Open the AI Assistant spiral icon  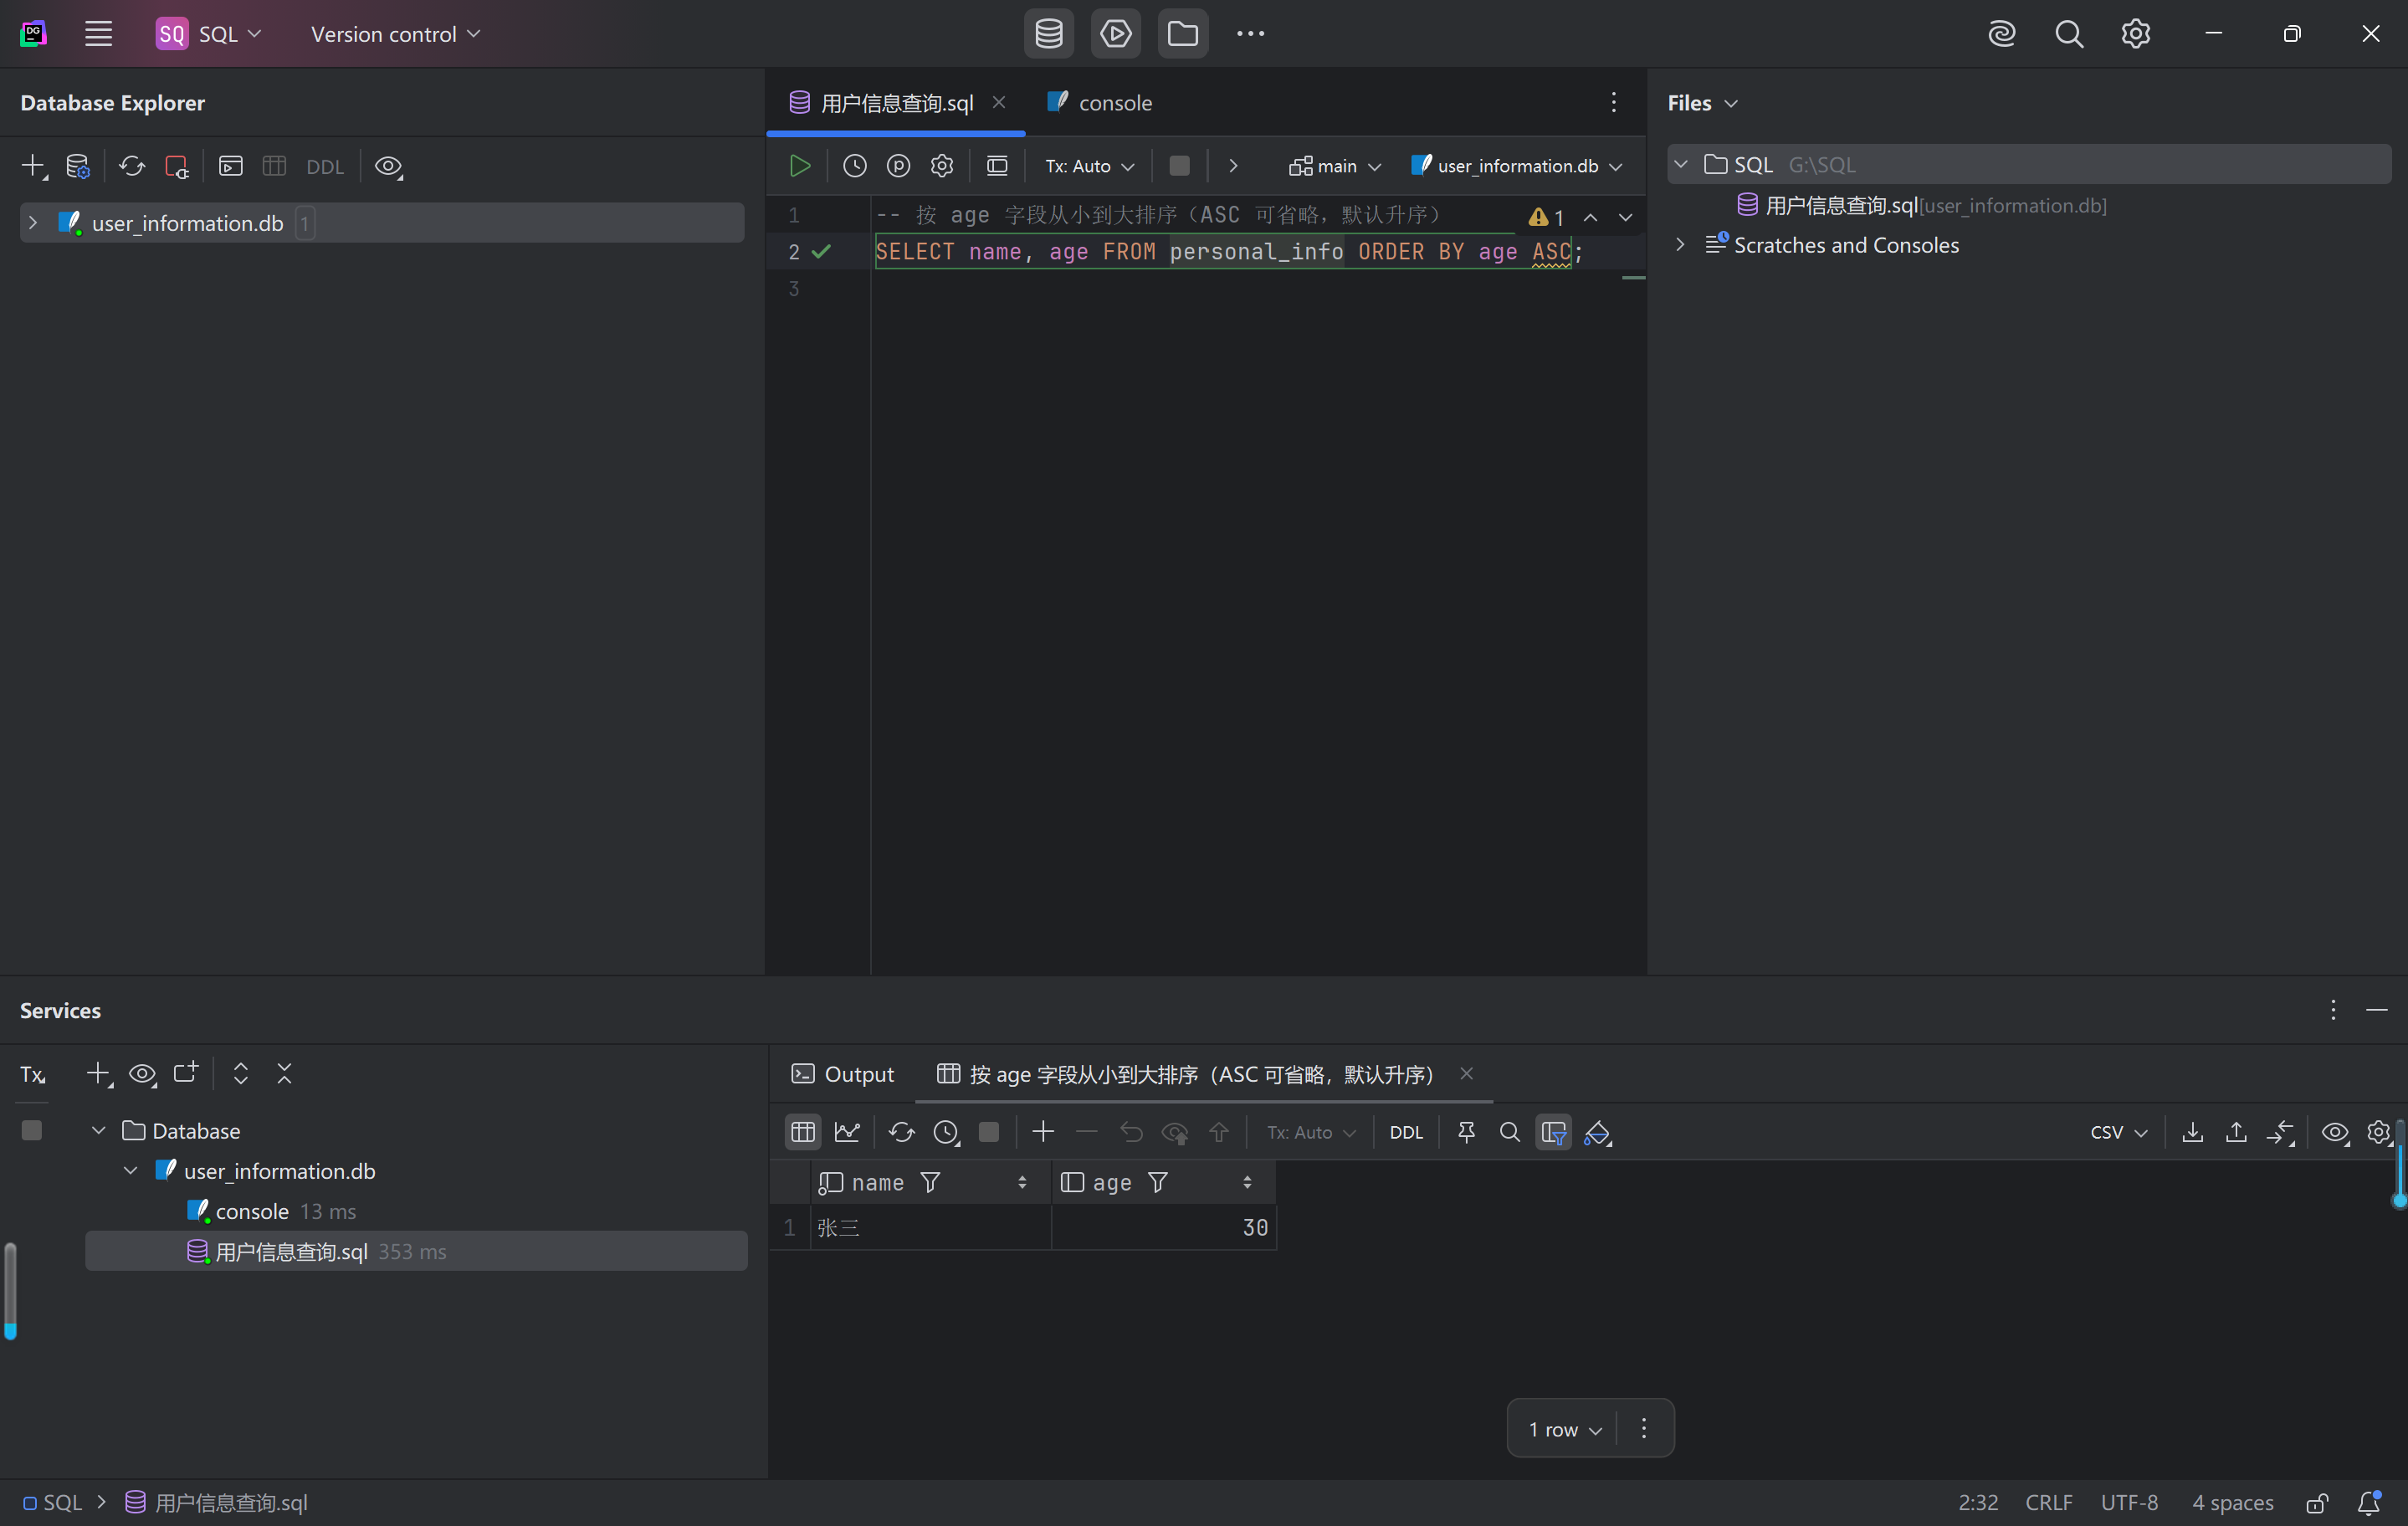(x=2001, y=34)
